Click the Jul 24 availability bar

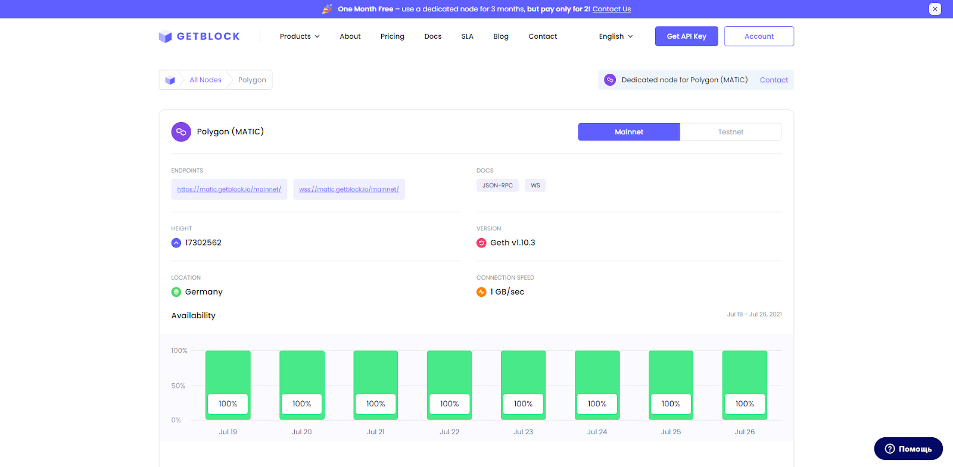point(597,385)
